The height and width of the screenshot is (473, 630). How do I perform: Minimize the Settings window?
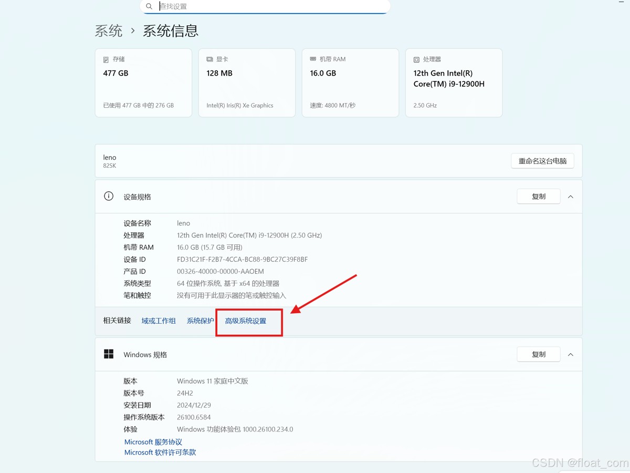622,3
